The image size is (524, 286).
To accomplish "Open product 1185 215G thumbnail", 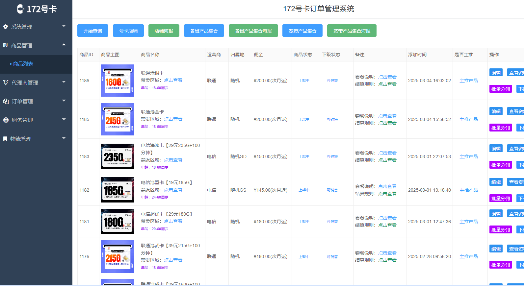I will (x=118, y=119).
